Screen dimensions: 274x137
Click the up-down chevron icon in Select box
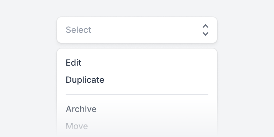coord(205,30)
